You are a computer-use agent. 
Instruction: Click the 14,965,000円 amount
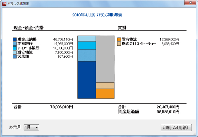tap(63, 44)
